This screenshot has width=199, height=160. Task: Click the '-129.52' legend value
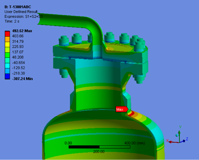coord(19,68)
